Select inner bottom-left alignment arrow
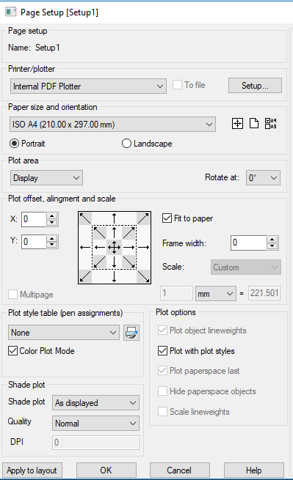Image resolution: width=293 pixels, height=480 pixels. tap(99, 262)
